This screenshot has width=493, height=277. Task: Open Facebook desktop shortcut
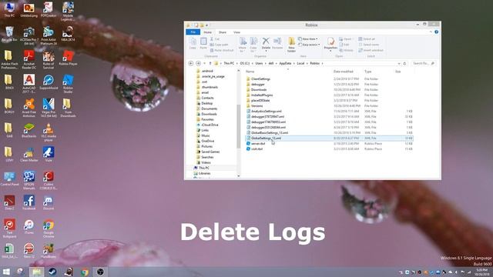tap(29, 203)
